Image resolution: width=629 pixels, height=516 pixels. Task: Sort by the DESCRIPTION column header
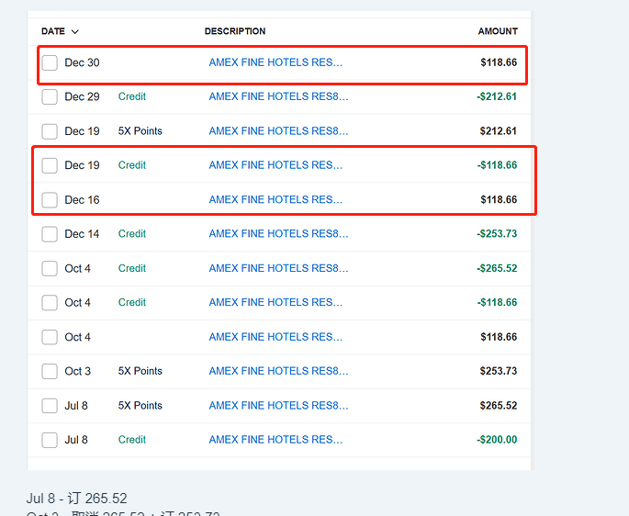[235, 31]
